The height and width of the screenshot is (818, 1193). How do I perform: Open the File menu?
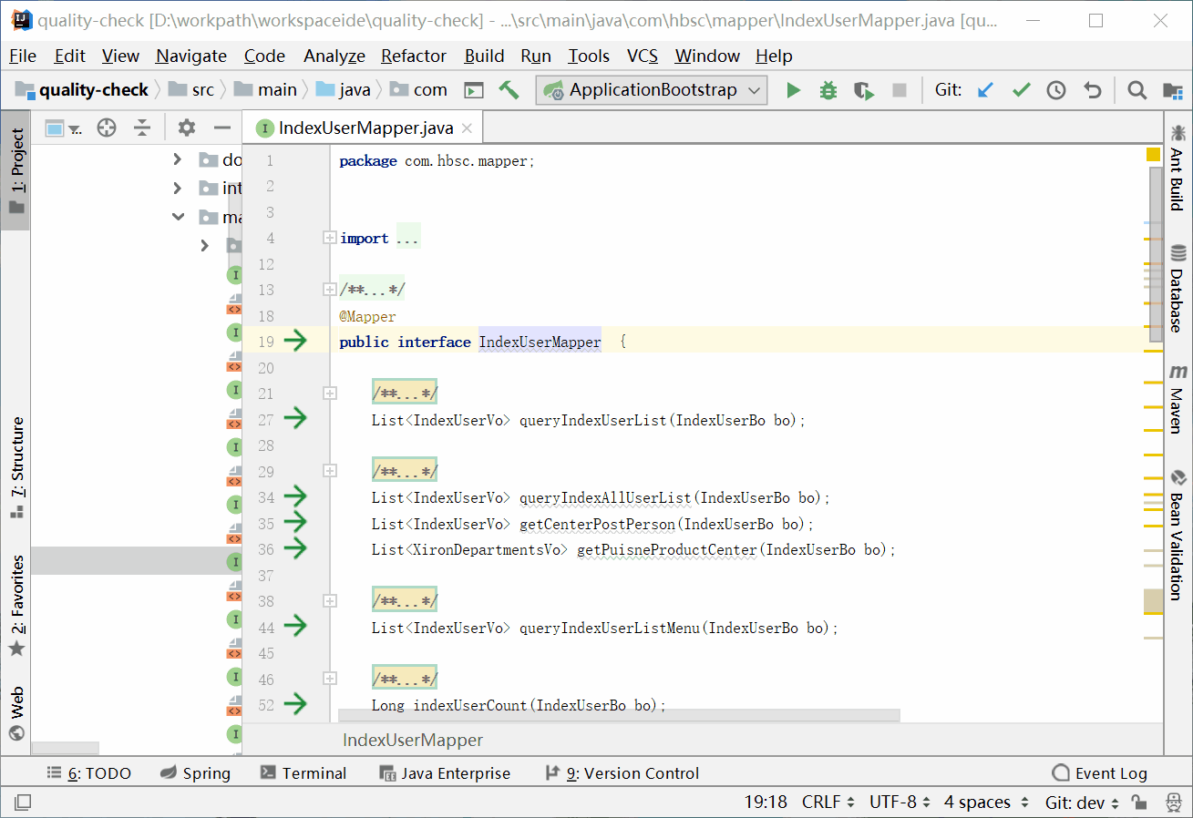coord(23,56)
